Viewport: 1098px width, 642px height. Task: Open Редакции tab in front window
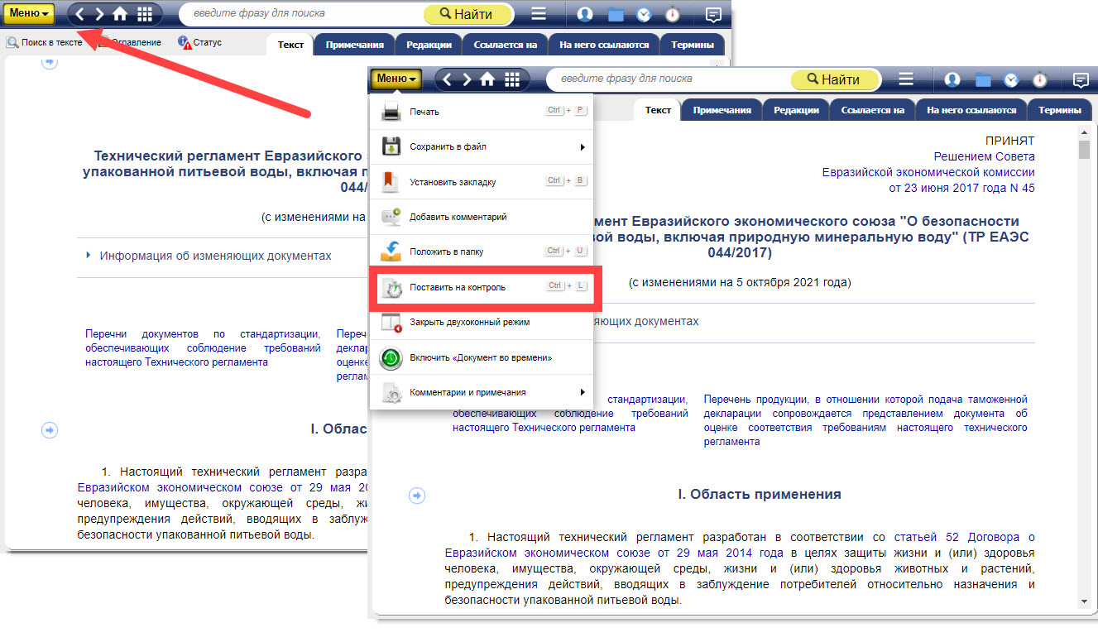[796, 110]
